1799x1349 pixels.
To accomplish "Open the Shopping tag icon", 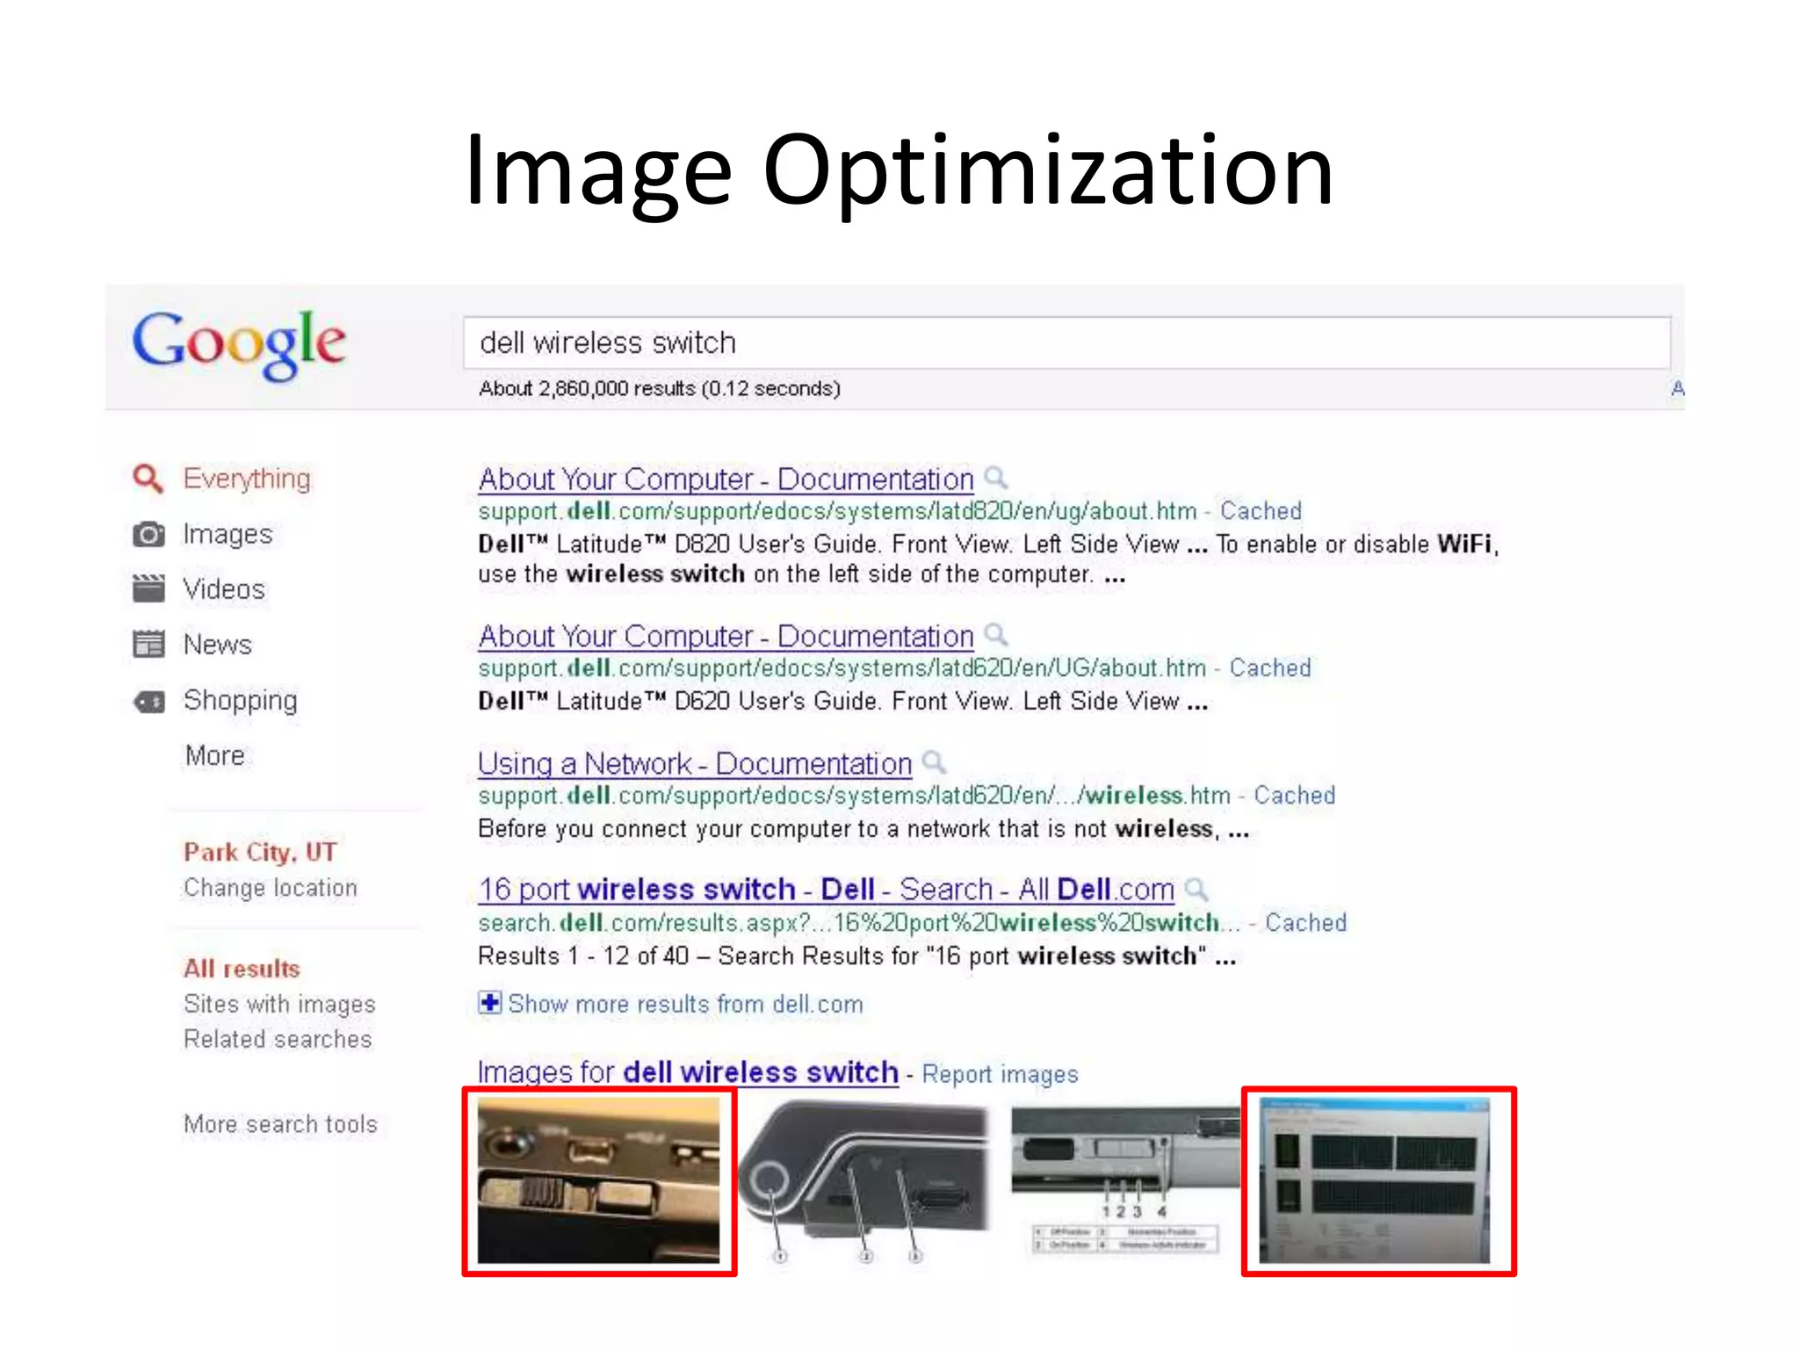I will tap(148, 701).
